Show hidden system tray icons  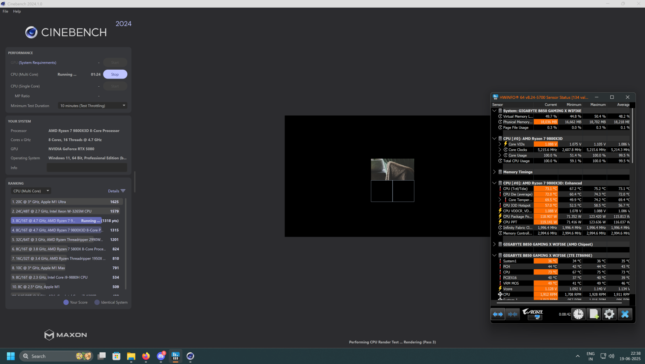[x=578, y=356]
